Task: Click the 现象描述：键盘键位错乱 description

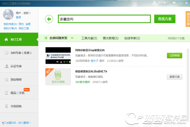Action: click(x=89, y=77)
